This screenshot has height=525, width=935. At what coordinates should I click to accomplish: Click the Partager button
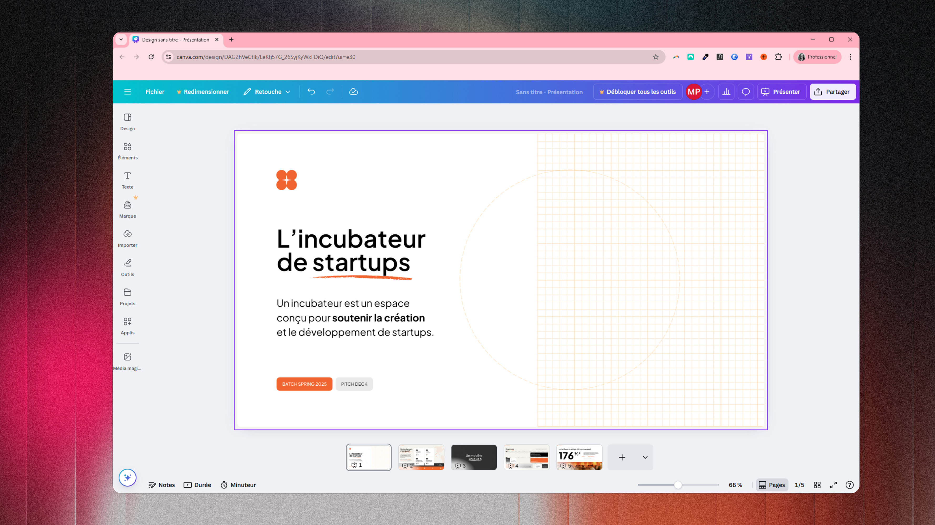pyautogui.click(x=833, y=92)
